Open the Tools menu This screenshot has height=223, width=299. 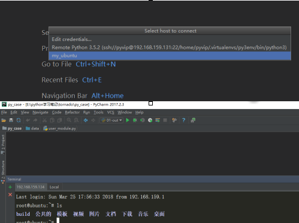pyautogui.click(x=98, y=112)
